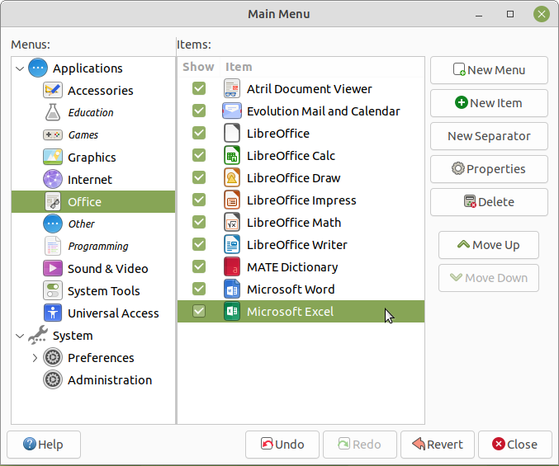
Task: Click the Atril Document Viewer icon
Action: [232, 88]
